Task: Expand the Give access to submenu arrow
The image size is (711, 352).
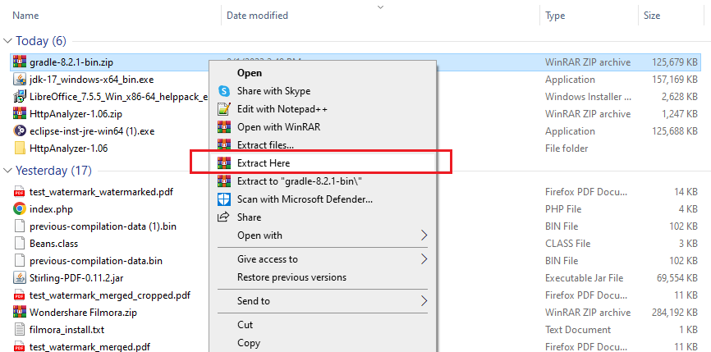Action: point(424,259)
